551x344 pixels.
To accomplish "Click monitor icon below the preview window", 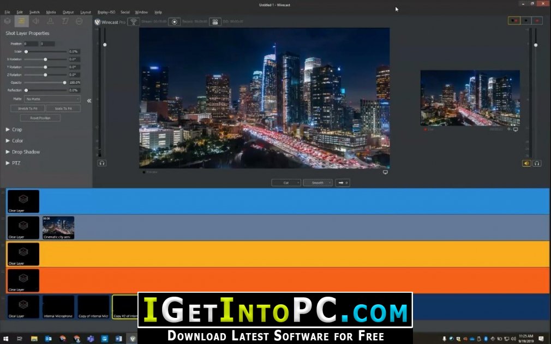I will [x=386, y=172].
